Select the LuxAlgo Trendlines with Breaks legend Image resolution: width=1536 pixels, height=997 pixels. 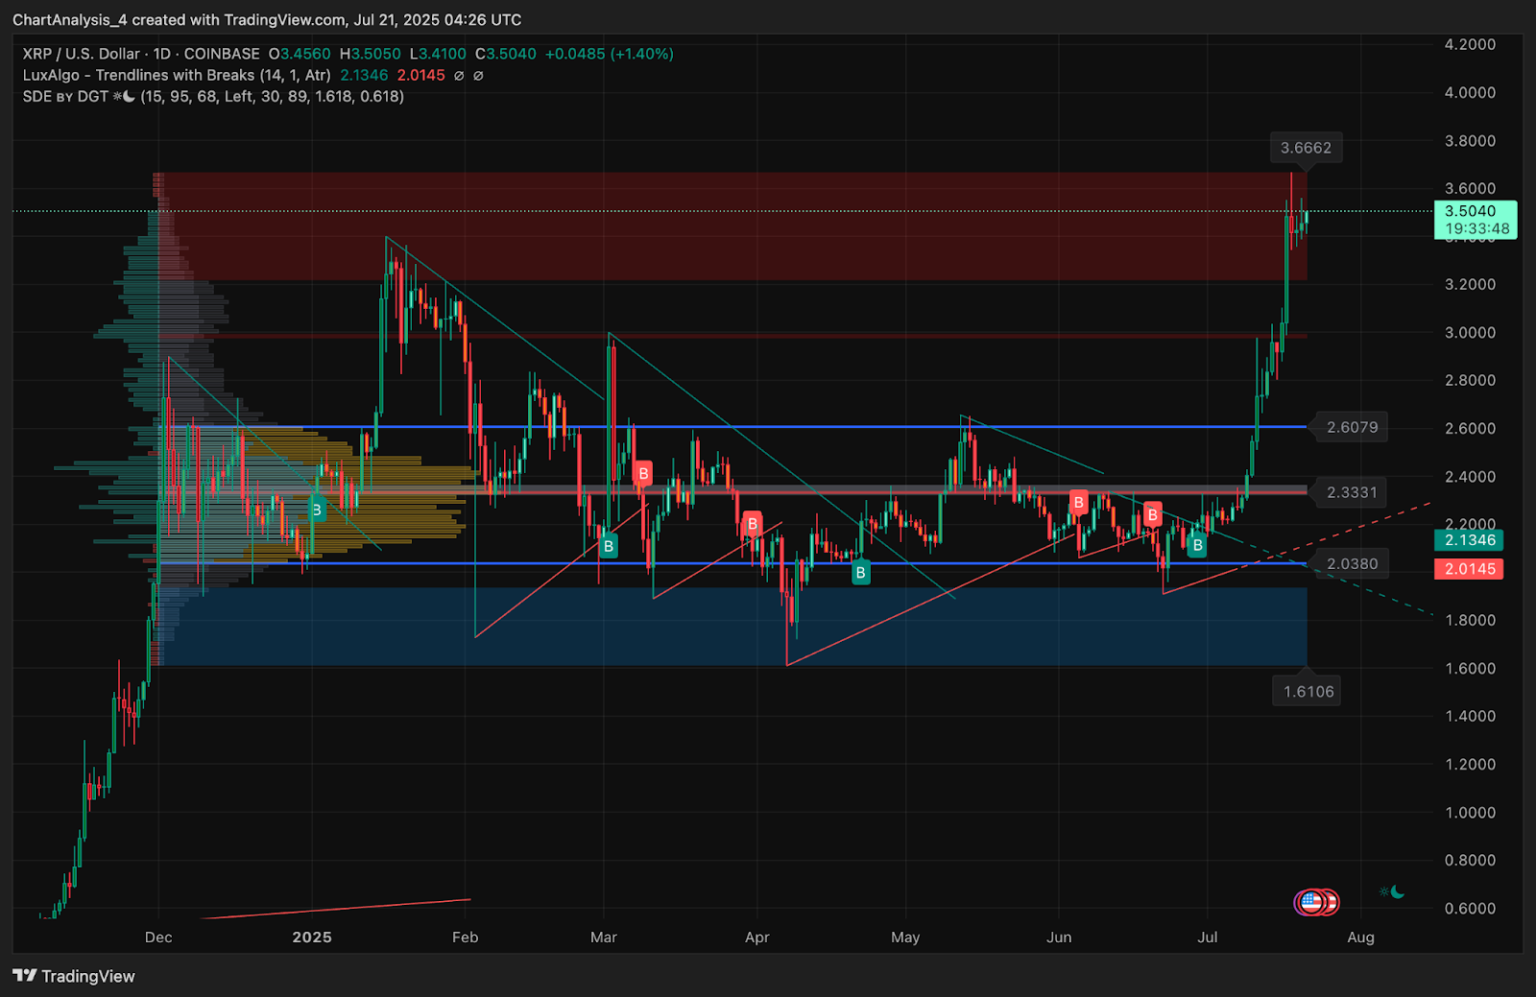[177, 75]
